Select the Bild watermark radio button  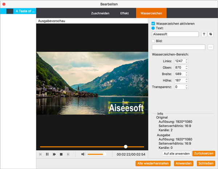pos(153,40)
